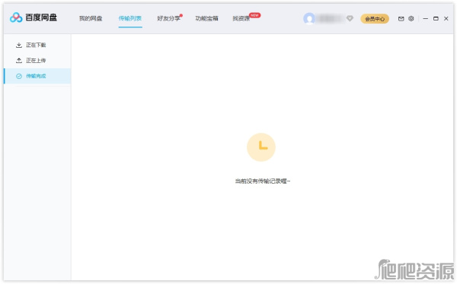Screen dimensions: 457x284
Task: Show the 正在上传 list
Action: click(x=37, y=61)
